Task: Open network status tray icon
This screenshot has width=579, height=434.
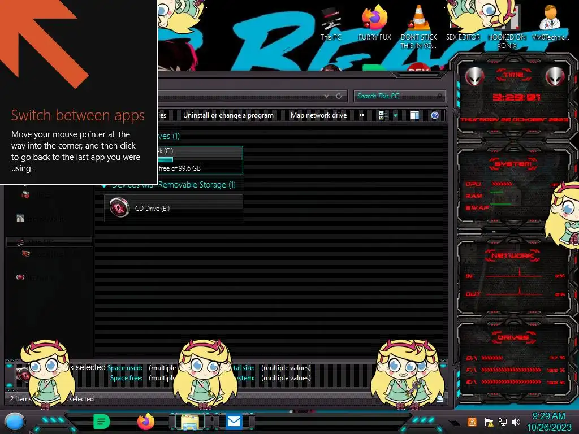Action: (503, 422)
